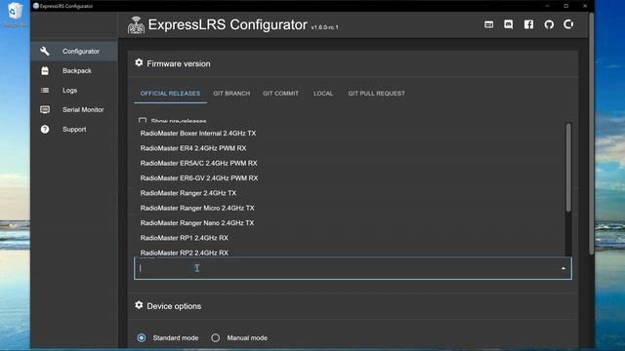Image resolution: width=625 pixels, height=351 pixels.
Task: Select RadioMaster Ranger Nano 2.4GHz TX
Action: click(350, 223)
